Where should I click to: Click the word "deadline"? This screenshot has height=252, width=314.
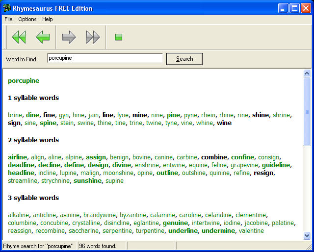pos(21,165)
